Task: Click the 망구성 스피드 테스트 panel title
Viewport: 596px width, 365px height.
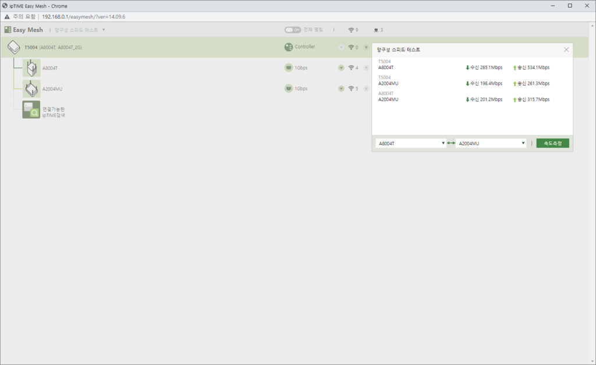Action: [398, 50]
